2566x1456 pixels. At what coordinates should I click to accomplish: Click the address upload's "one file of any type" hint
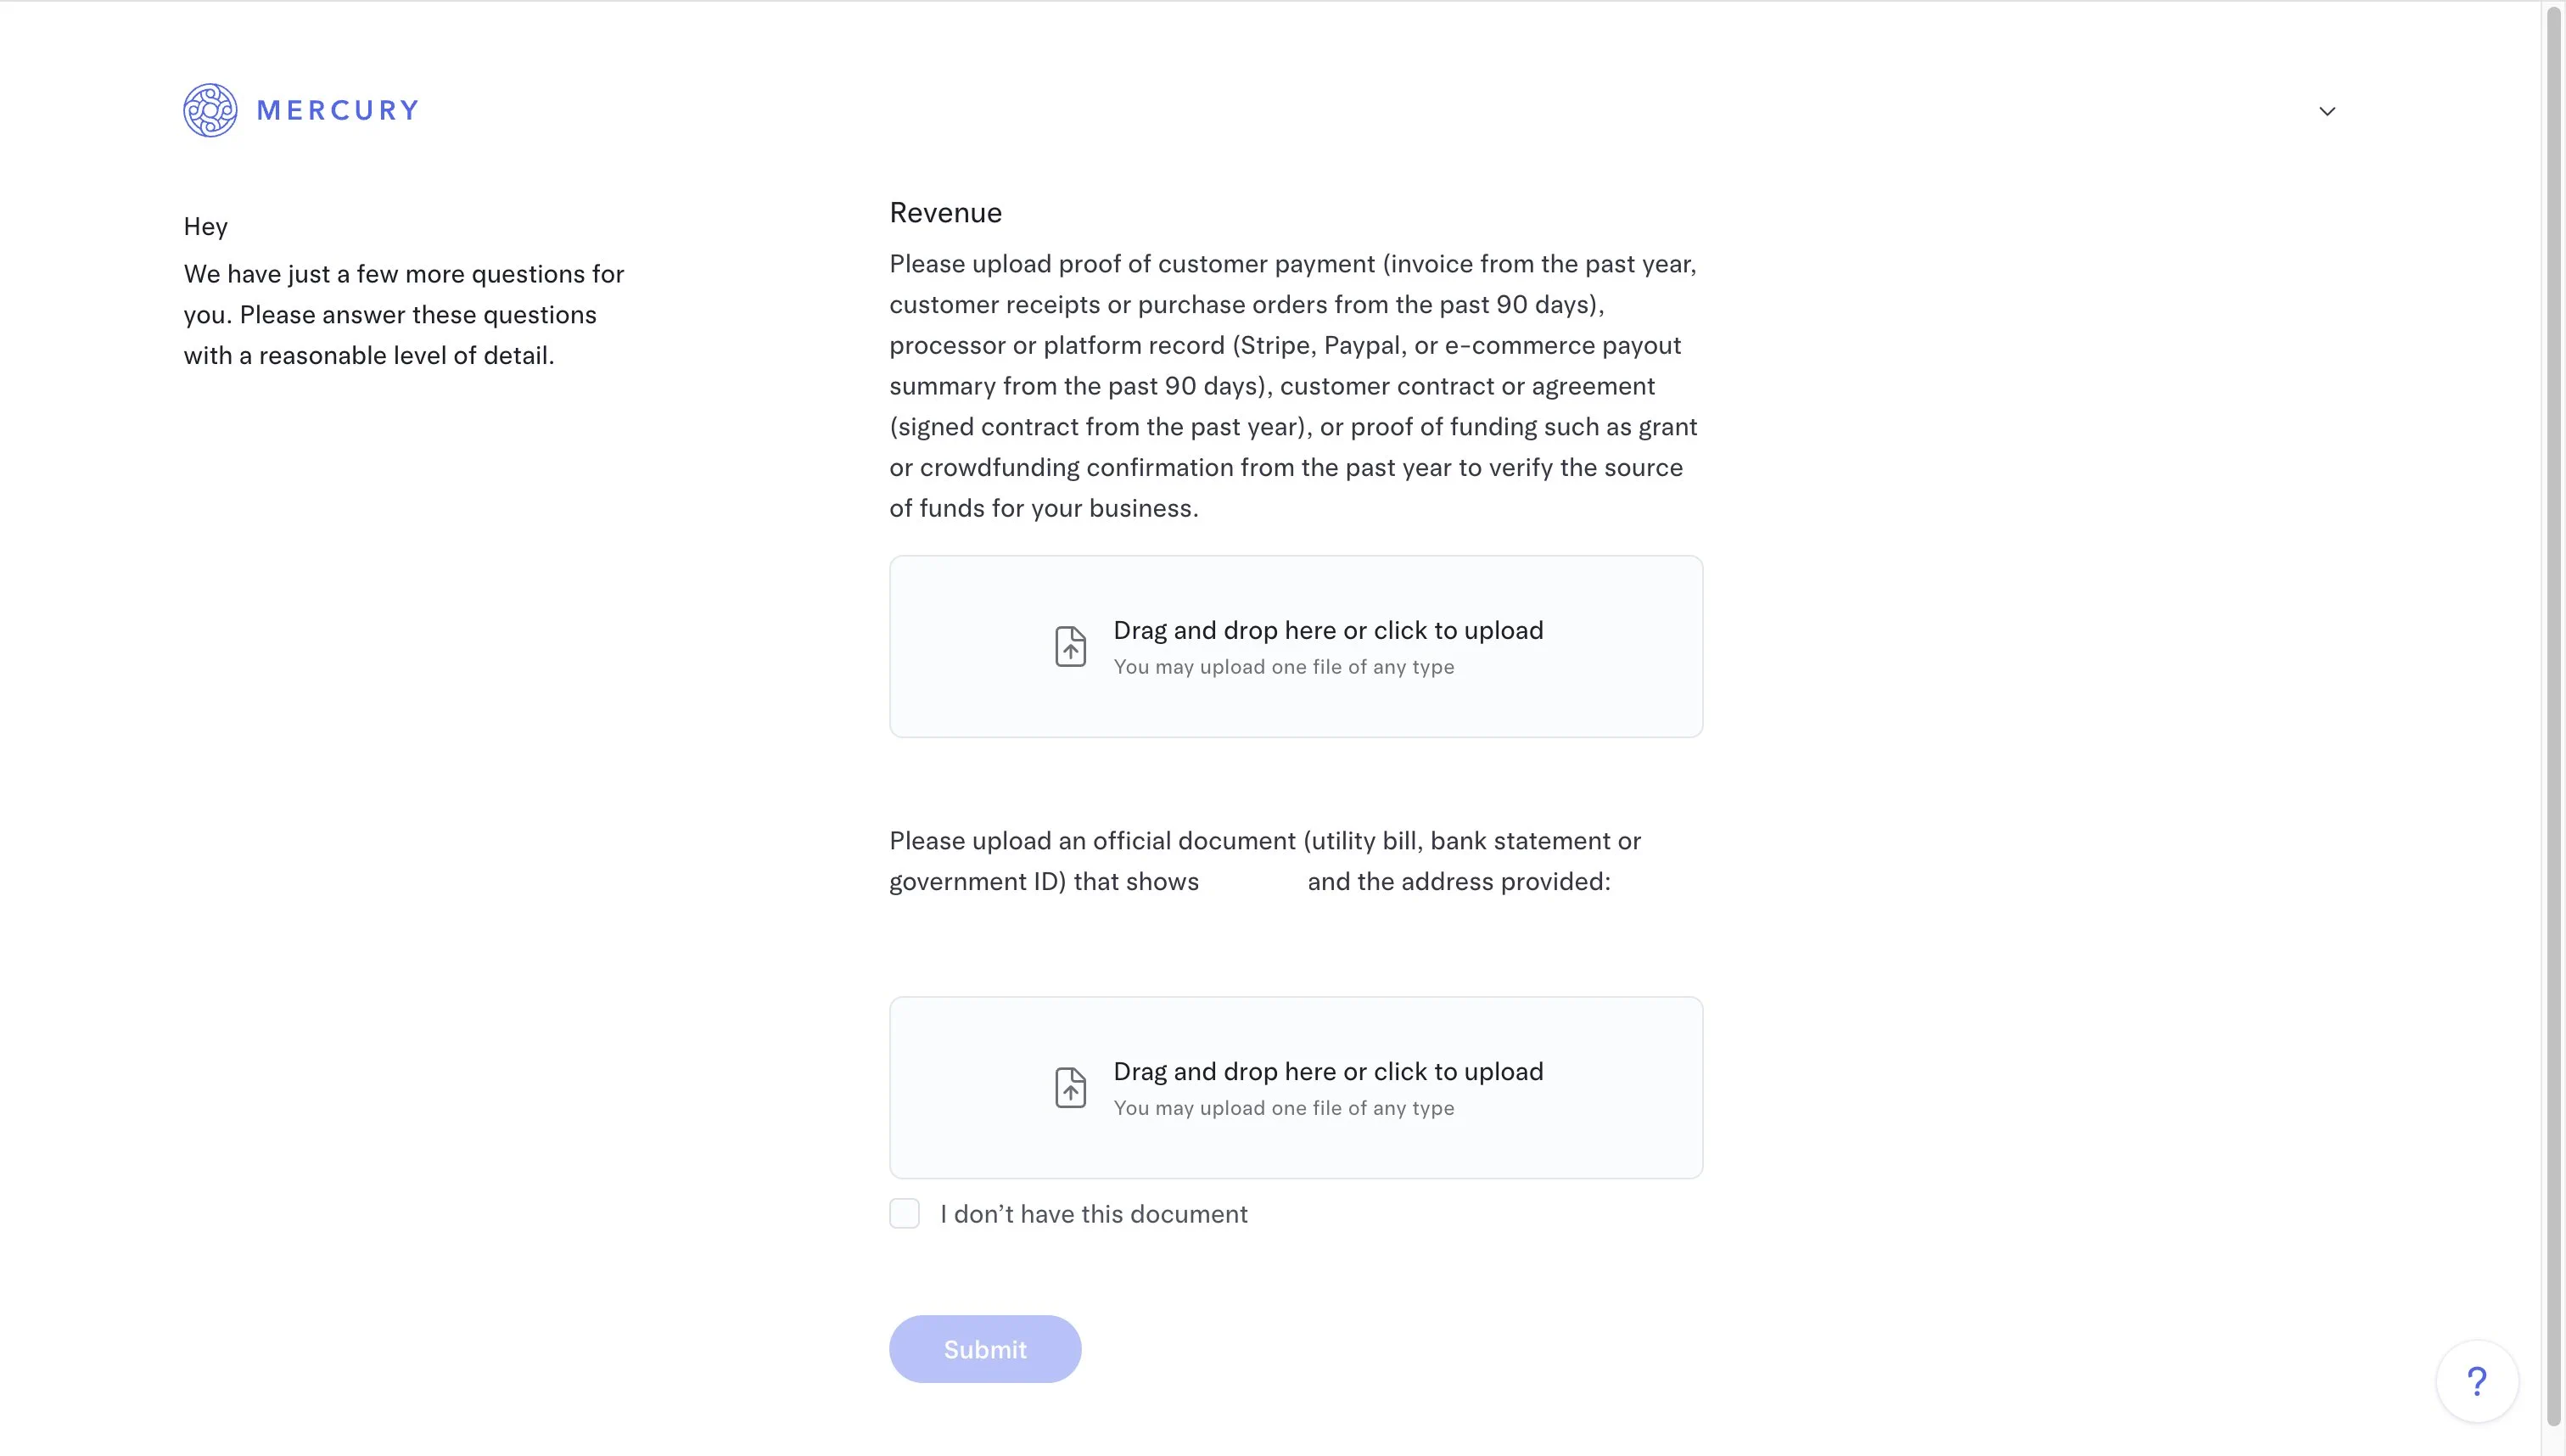pos(1284,1108)
